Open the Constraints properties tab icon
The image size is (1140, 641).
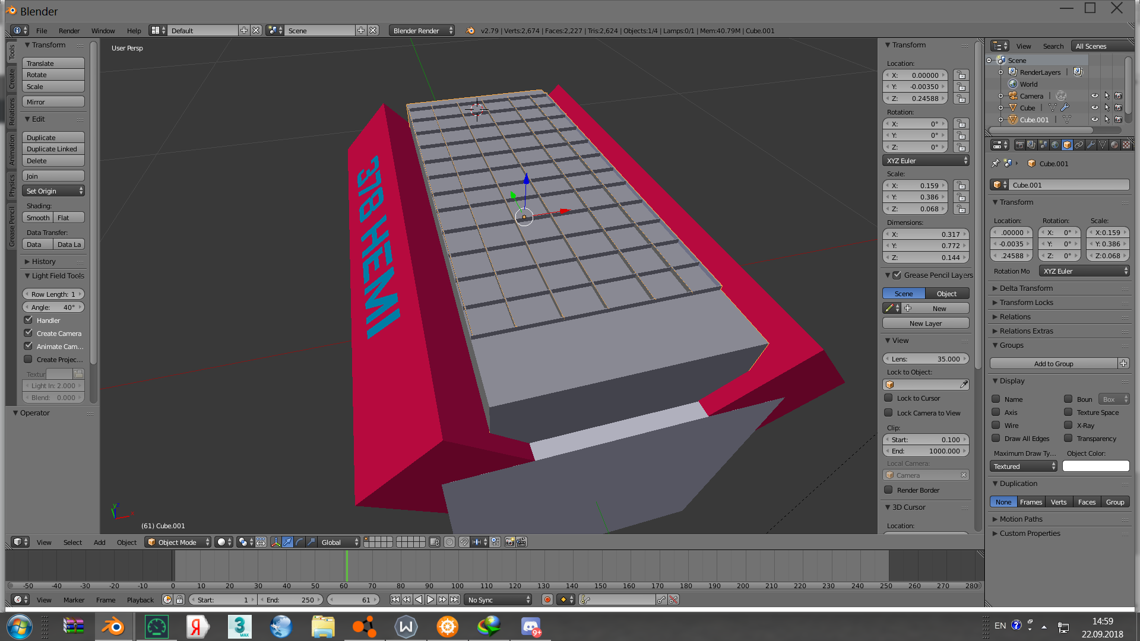point(1079,145)
